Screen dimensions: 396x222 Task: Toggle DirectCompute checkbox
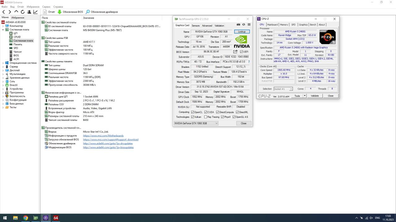point(217,112)
